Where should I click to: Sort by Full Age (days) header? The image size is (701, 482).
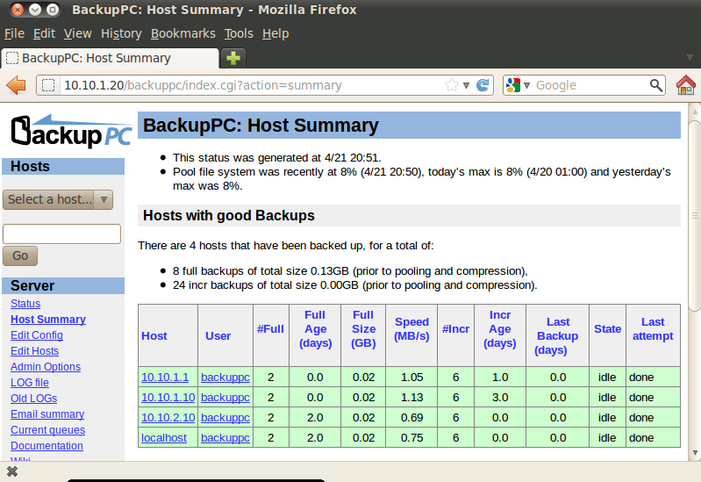click(316, 329)
